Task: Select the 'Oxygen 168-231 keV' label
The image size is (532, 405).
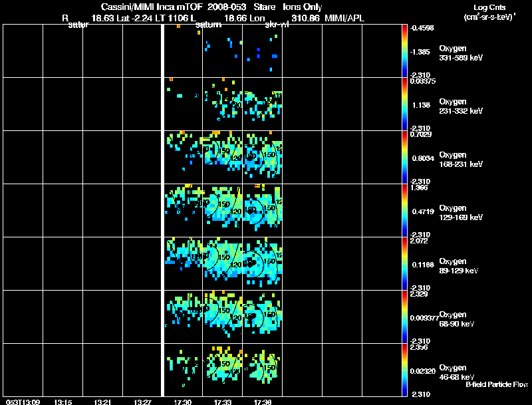Action: click(461, 160)
